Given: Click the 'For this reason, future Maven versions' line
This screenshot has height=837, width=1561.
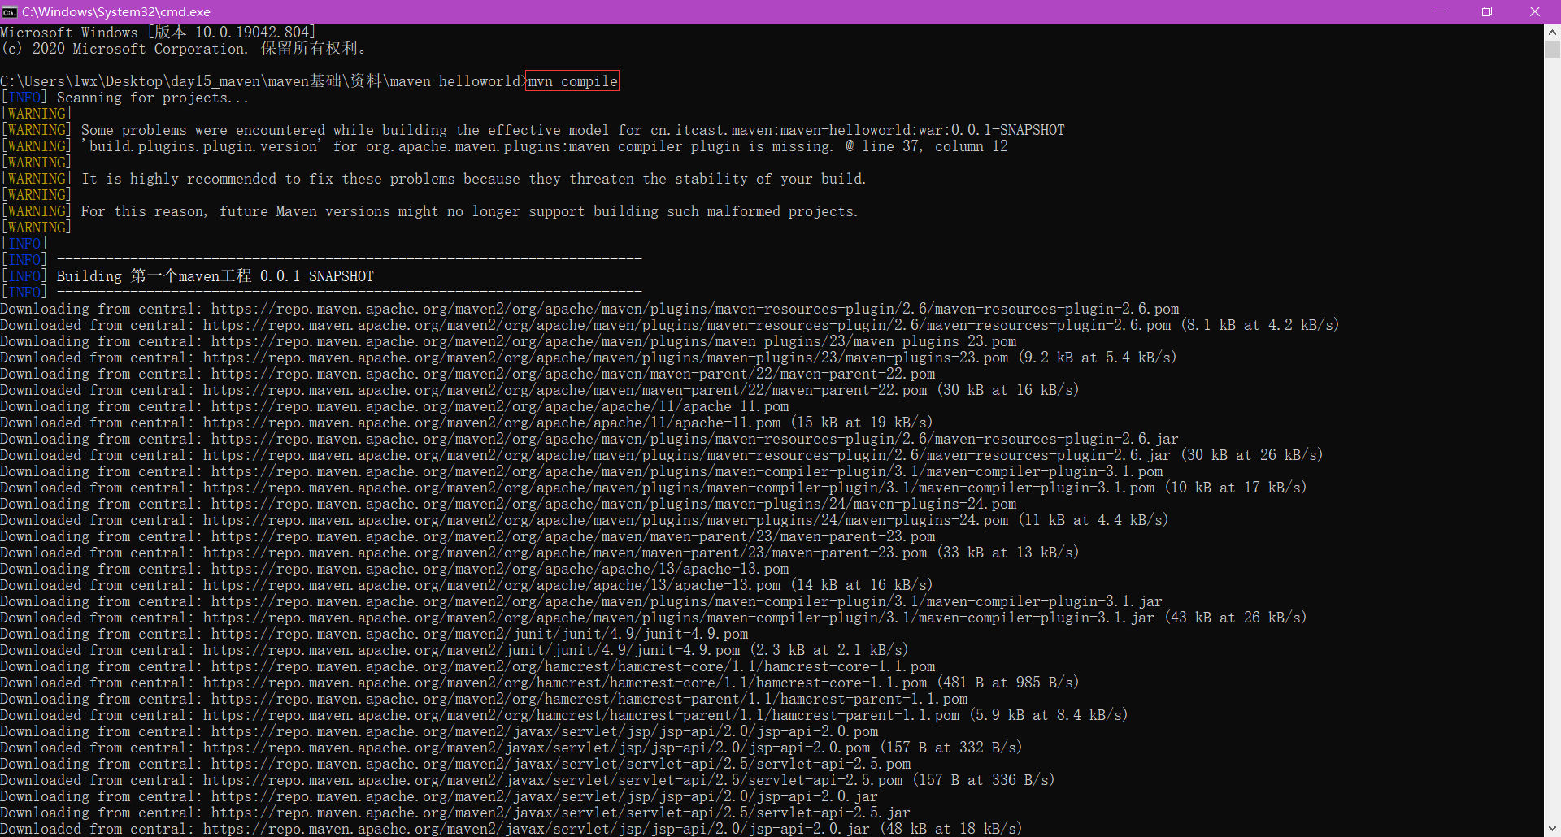Looking at the screenshot, I should click(429, 211).
